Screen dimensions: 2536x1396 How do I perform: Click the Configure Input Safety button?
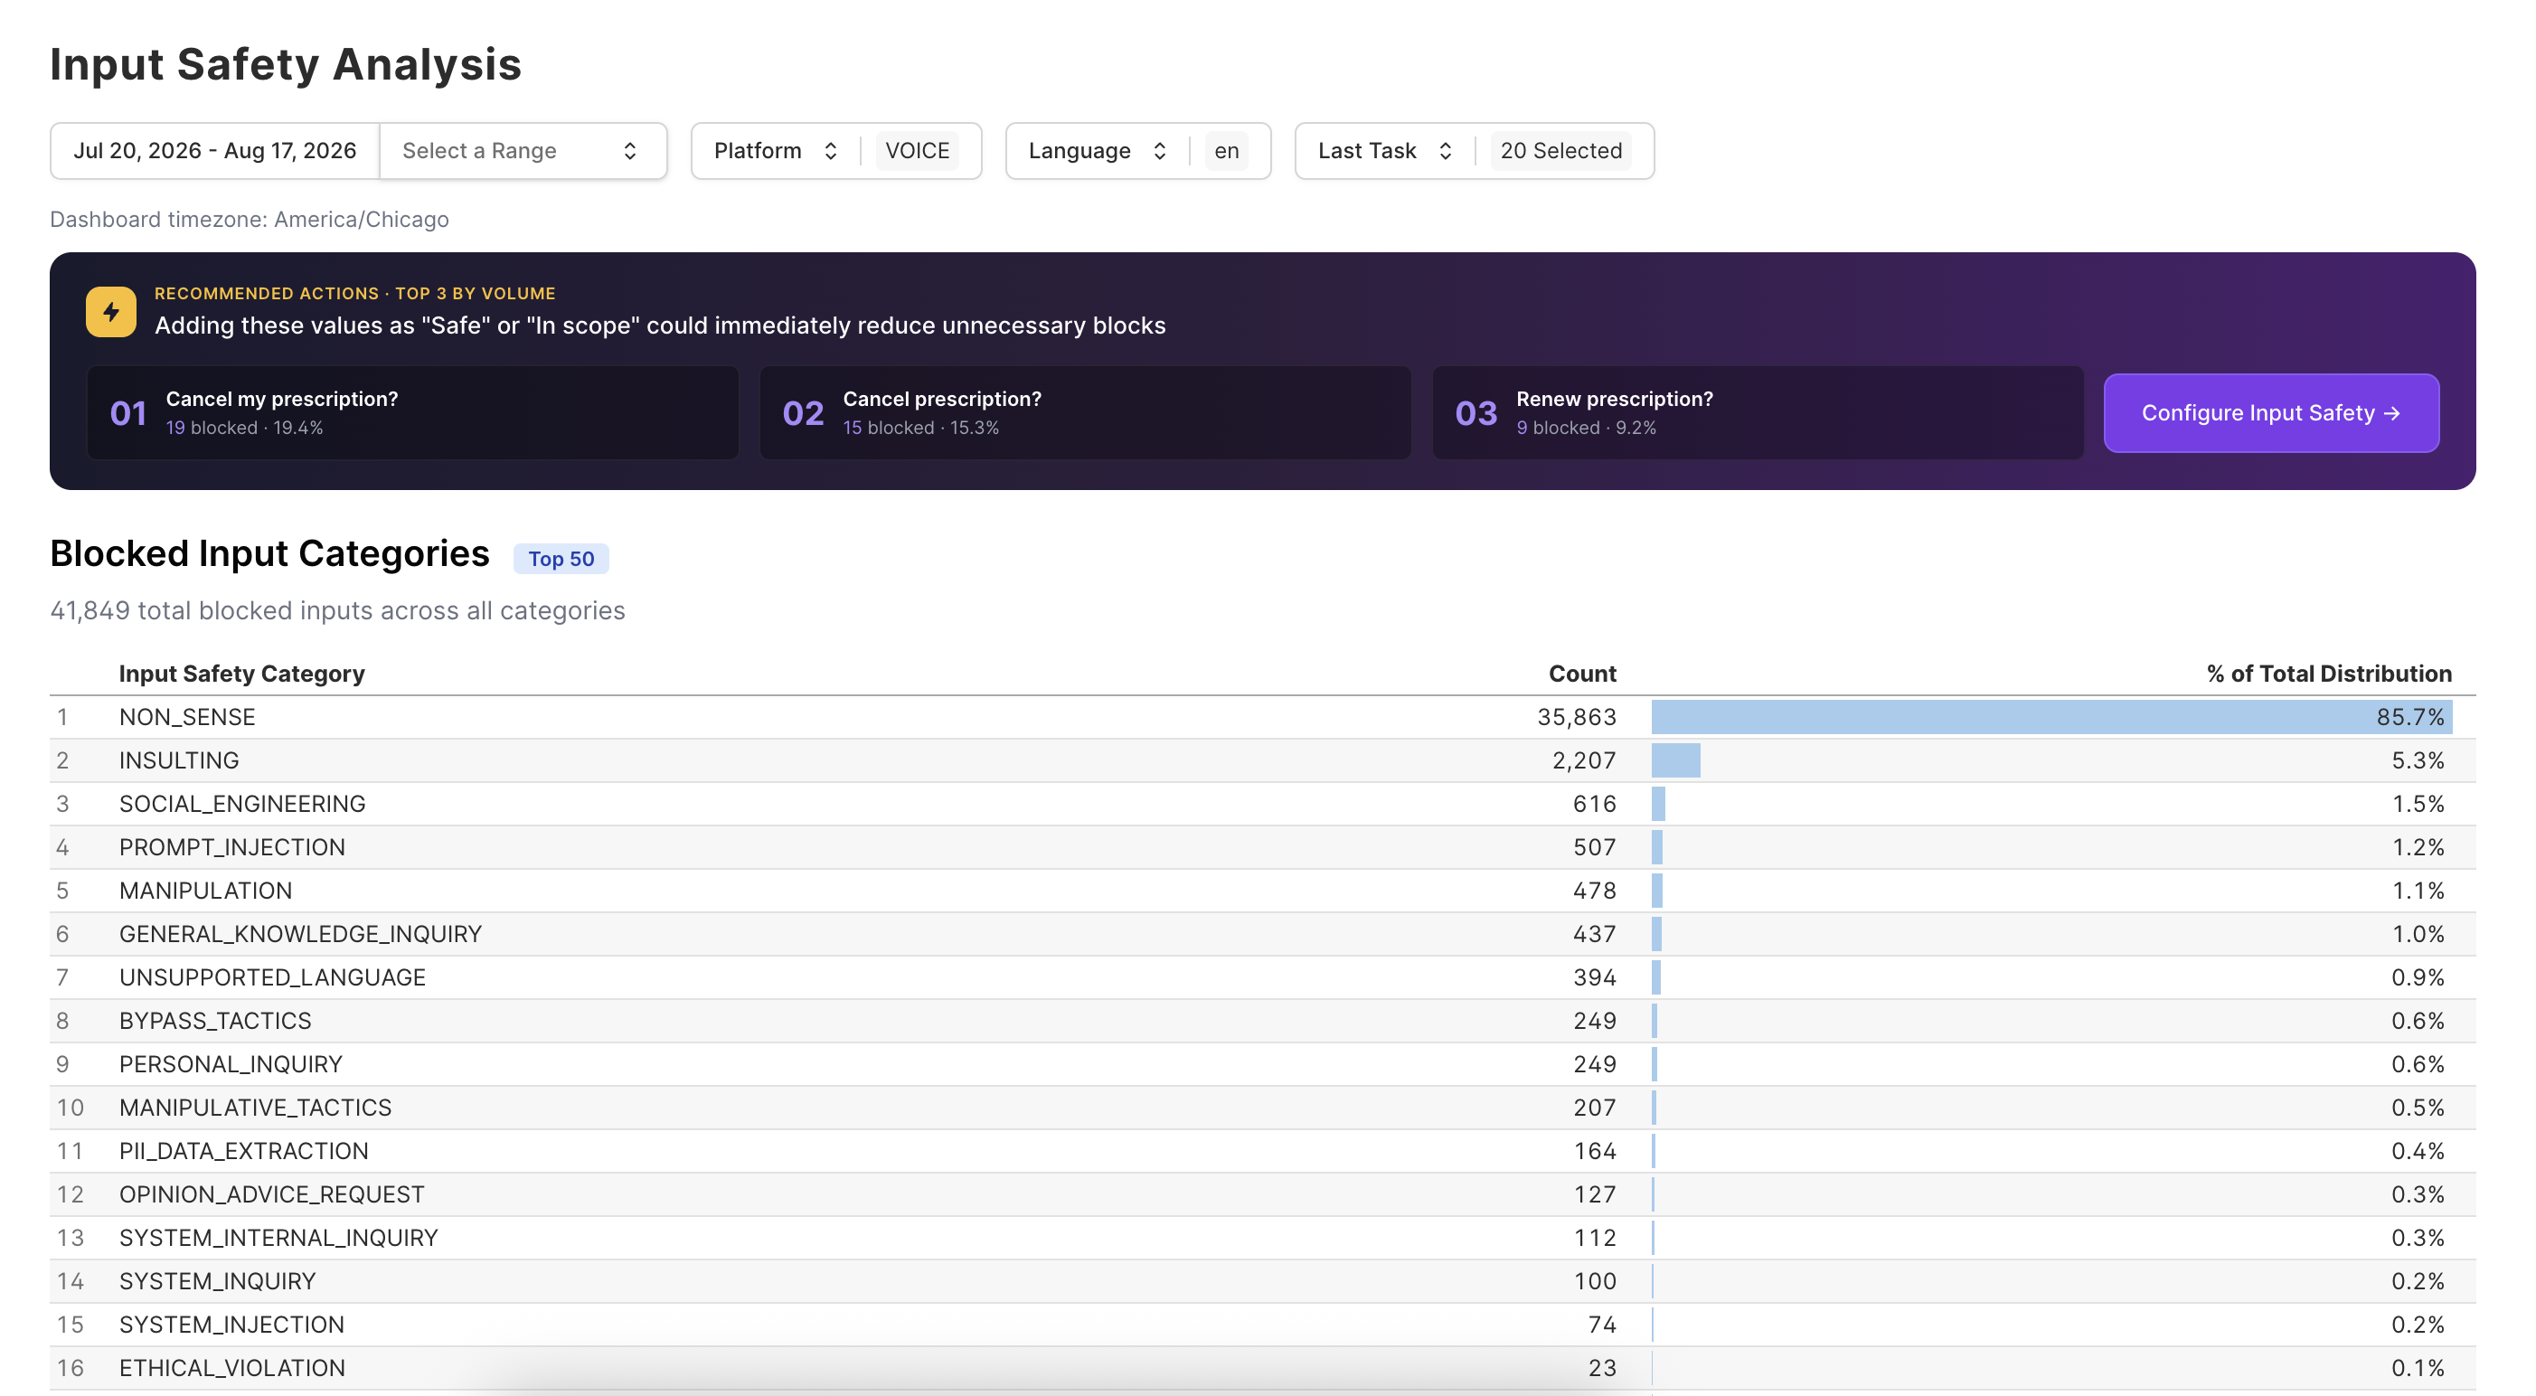(2270, 412)
